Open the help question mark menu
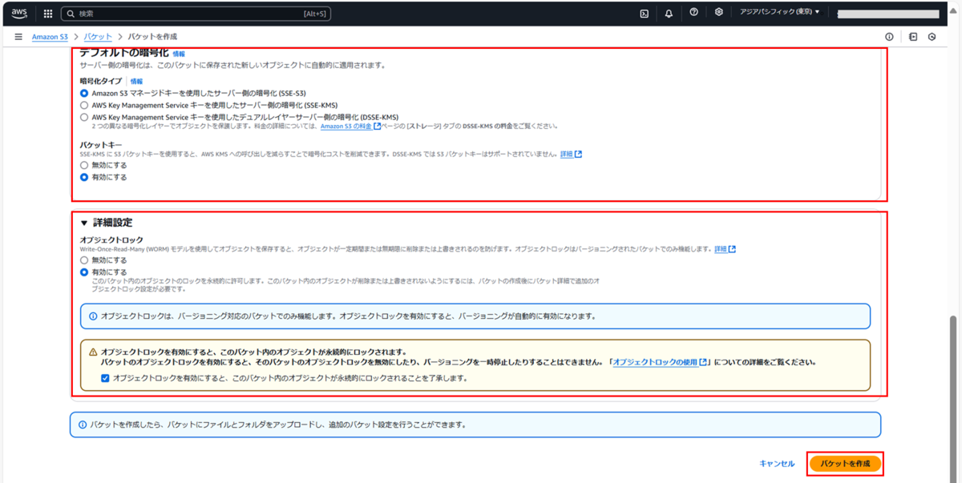This screenshot has height=483, width=962. click(x=693, y=13)
